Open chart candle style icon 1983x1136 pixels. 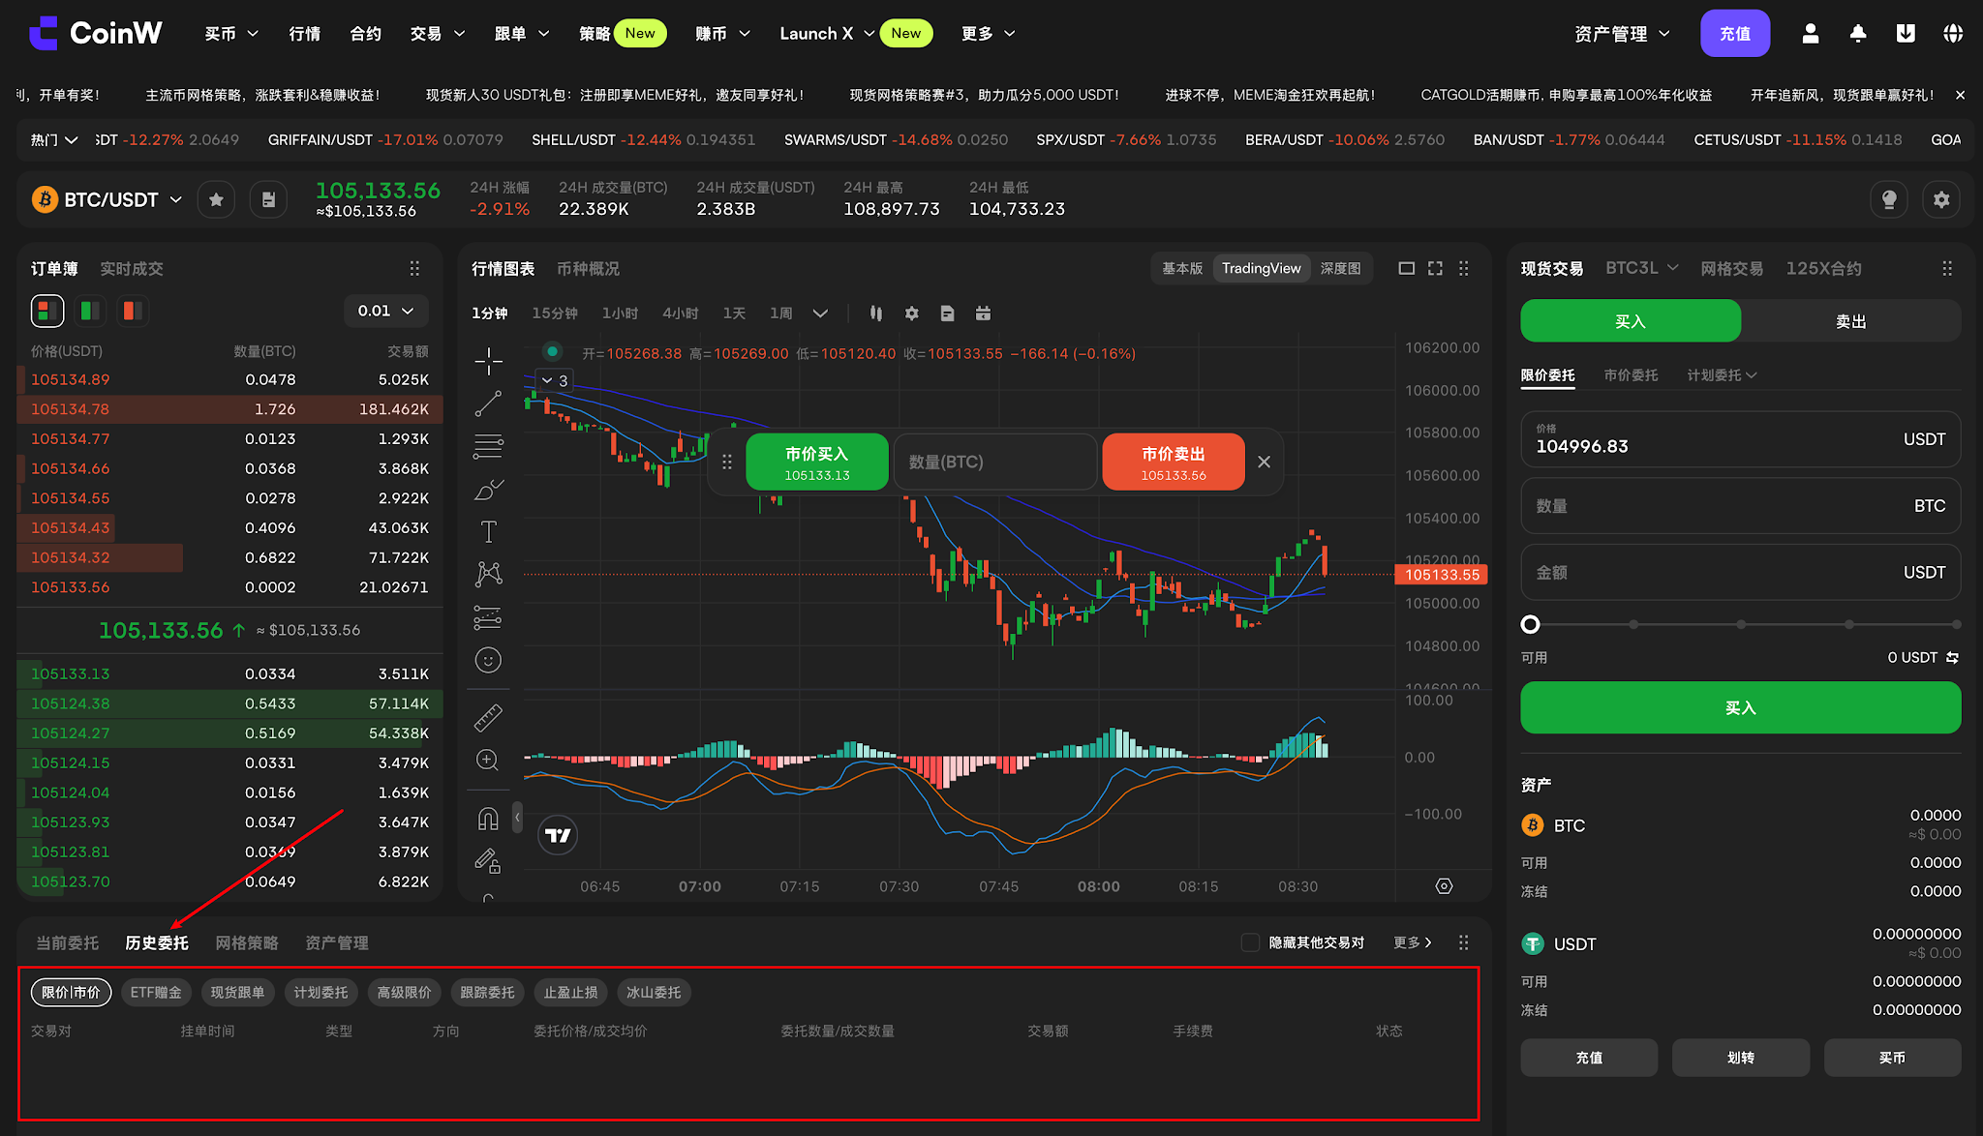(x=875, y=314)
